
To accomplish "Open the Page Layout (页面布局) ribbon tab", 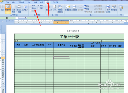I will 21,2.
